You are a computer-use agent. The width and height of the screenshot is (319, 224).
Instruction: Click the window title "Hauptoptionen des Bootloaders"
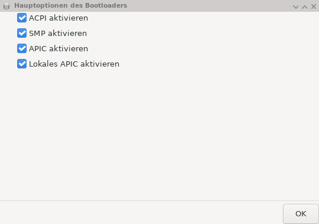click(71, 5)
